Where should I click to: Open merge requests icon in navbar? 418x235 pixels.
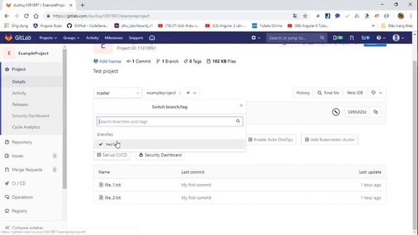pos(352,38)
